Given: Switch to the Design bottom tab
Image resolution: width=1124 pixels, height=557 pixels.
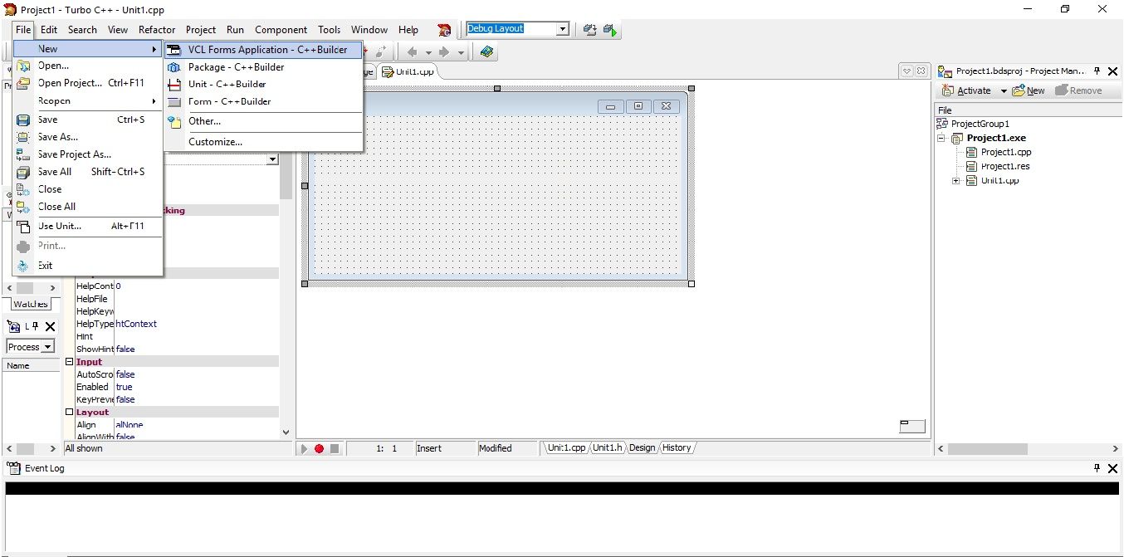Looking at the screenshot, I should [642, 448].
